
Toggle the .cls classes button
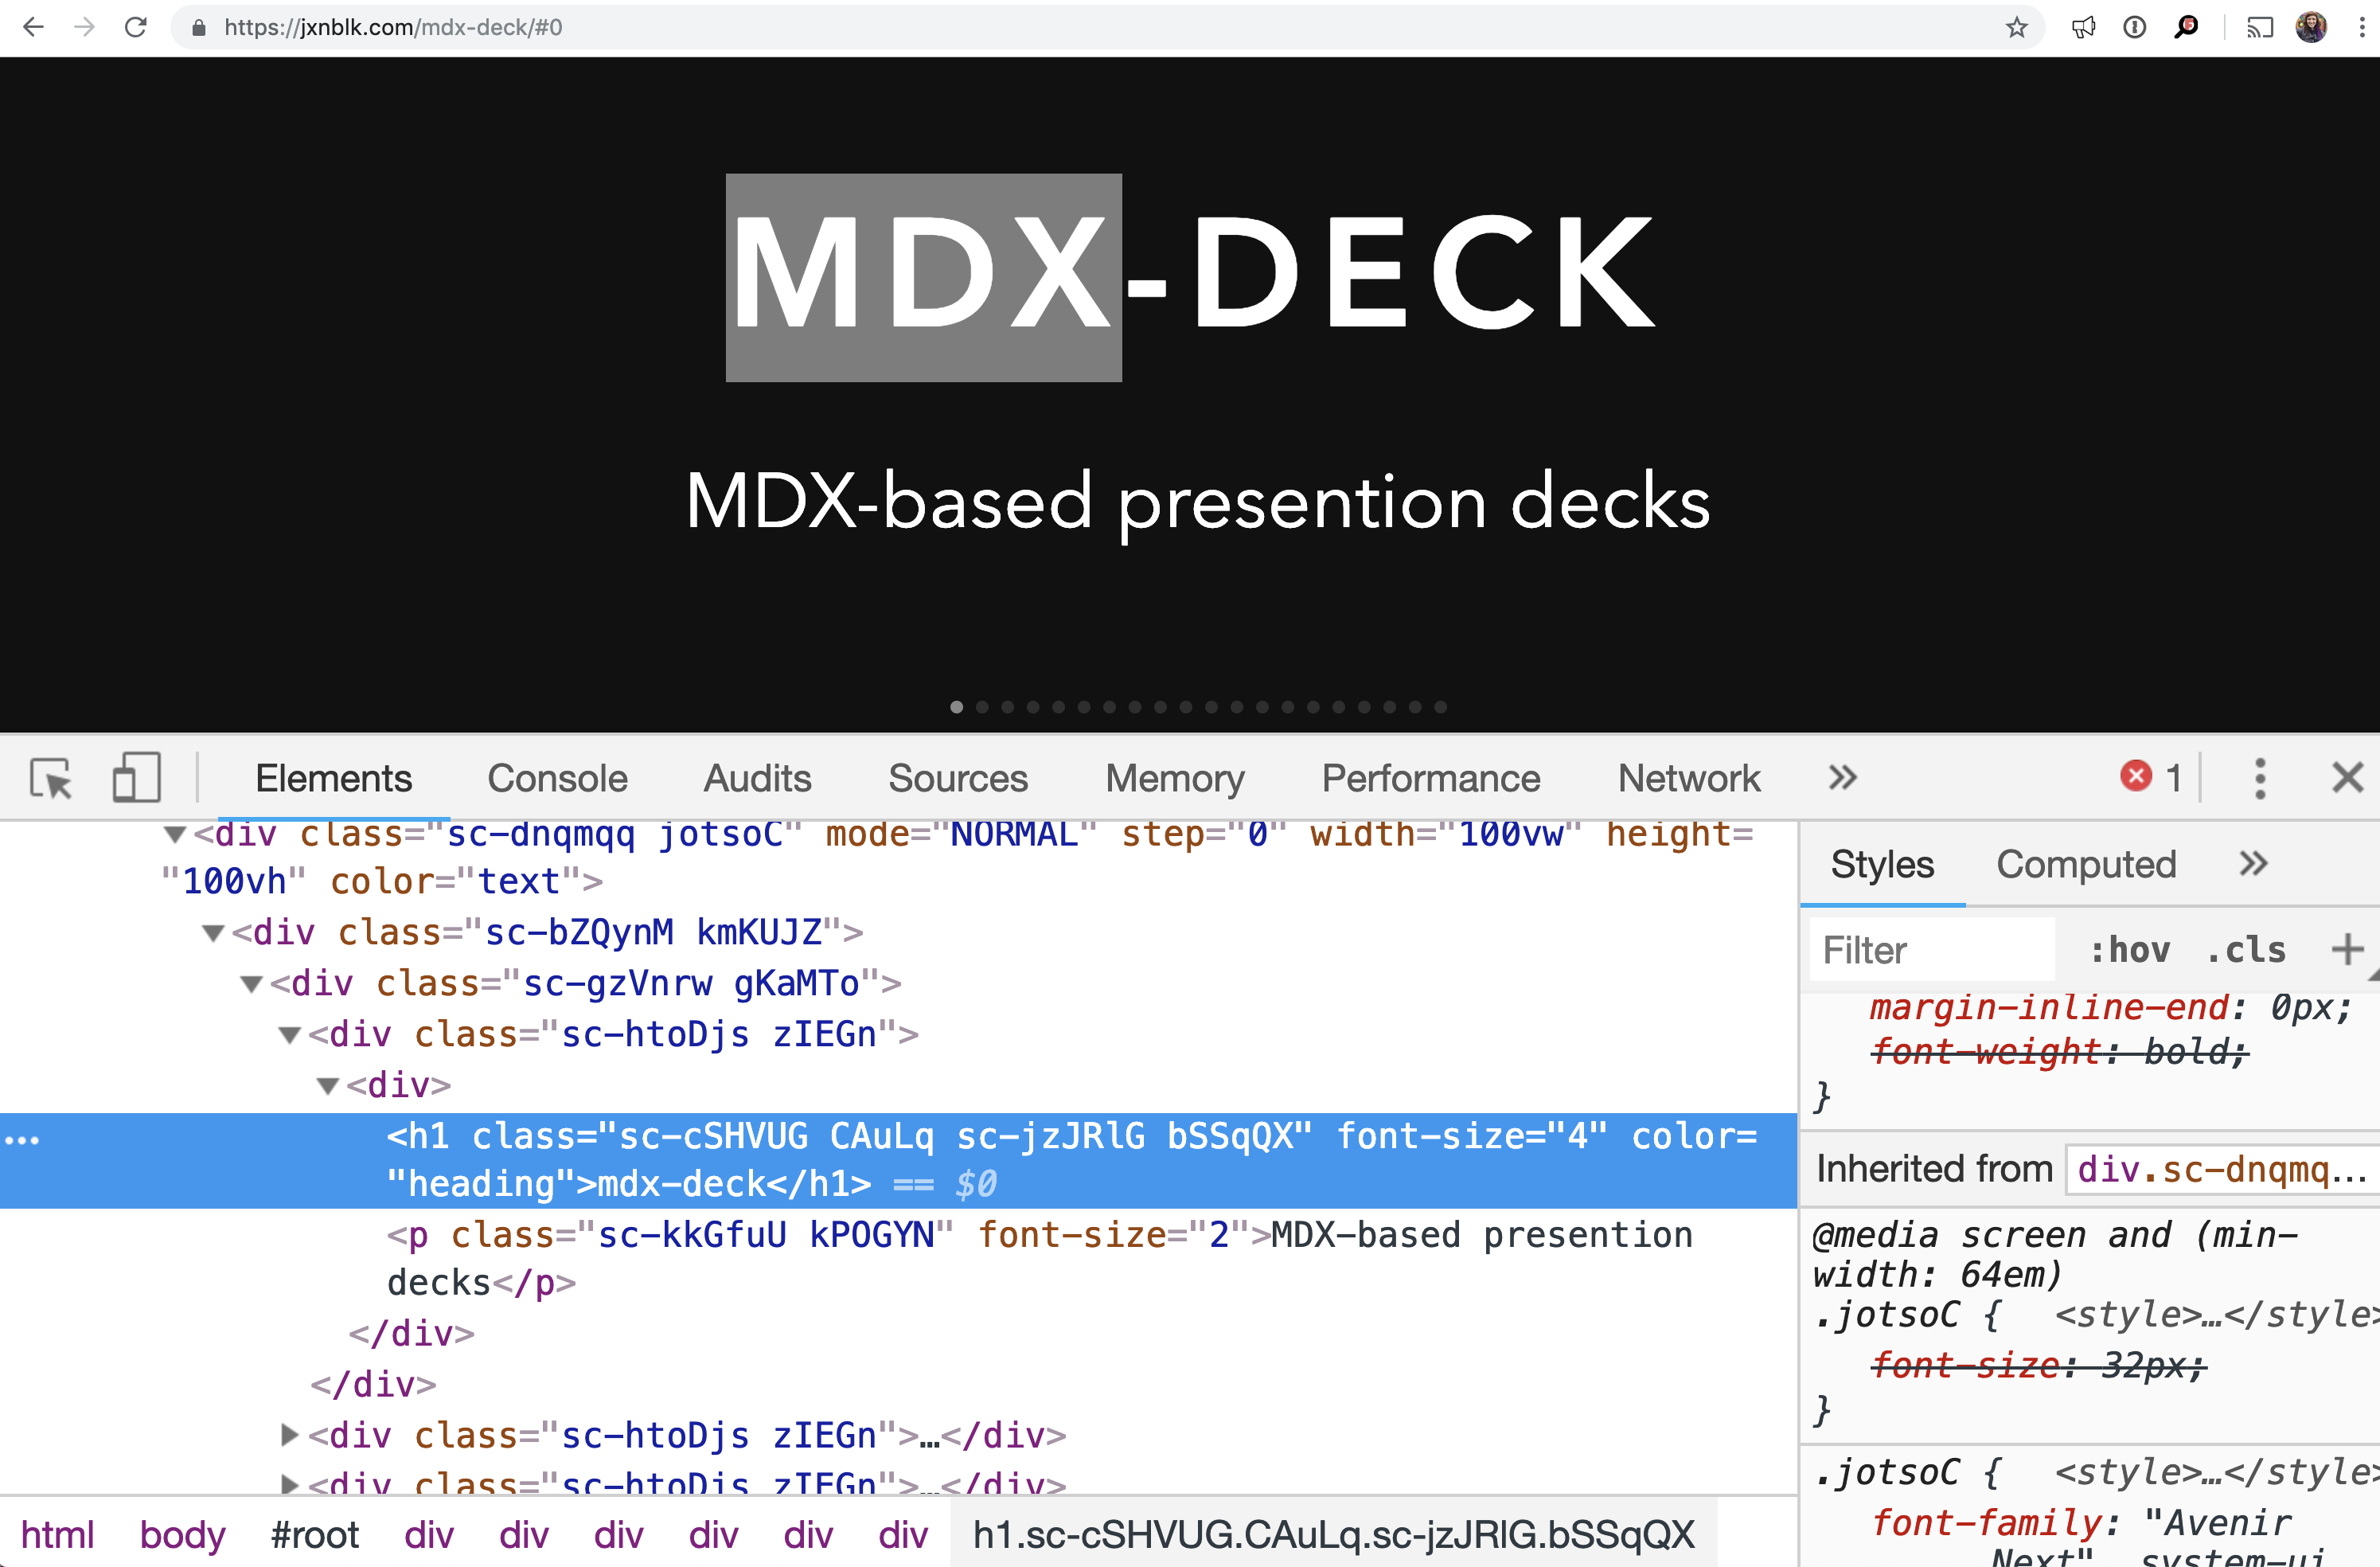[x=2246, y=950]
